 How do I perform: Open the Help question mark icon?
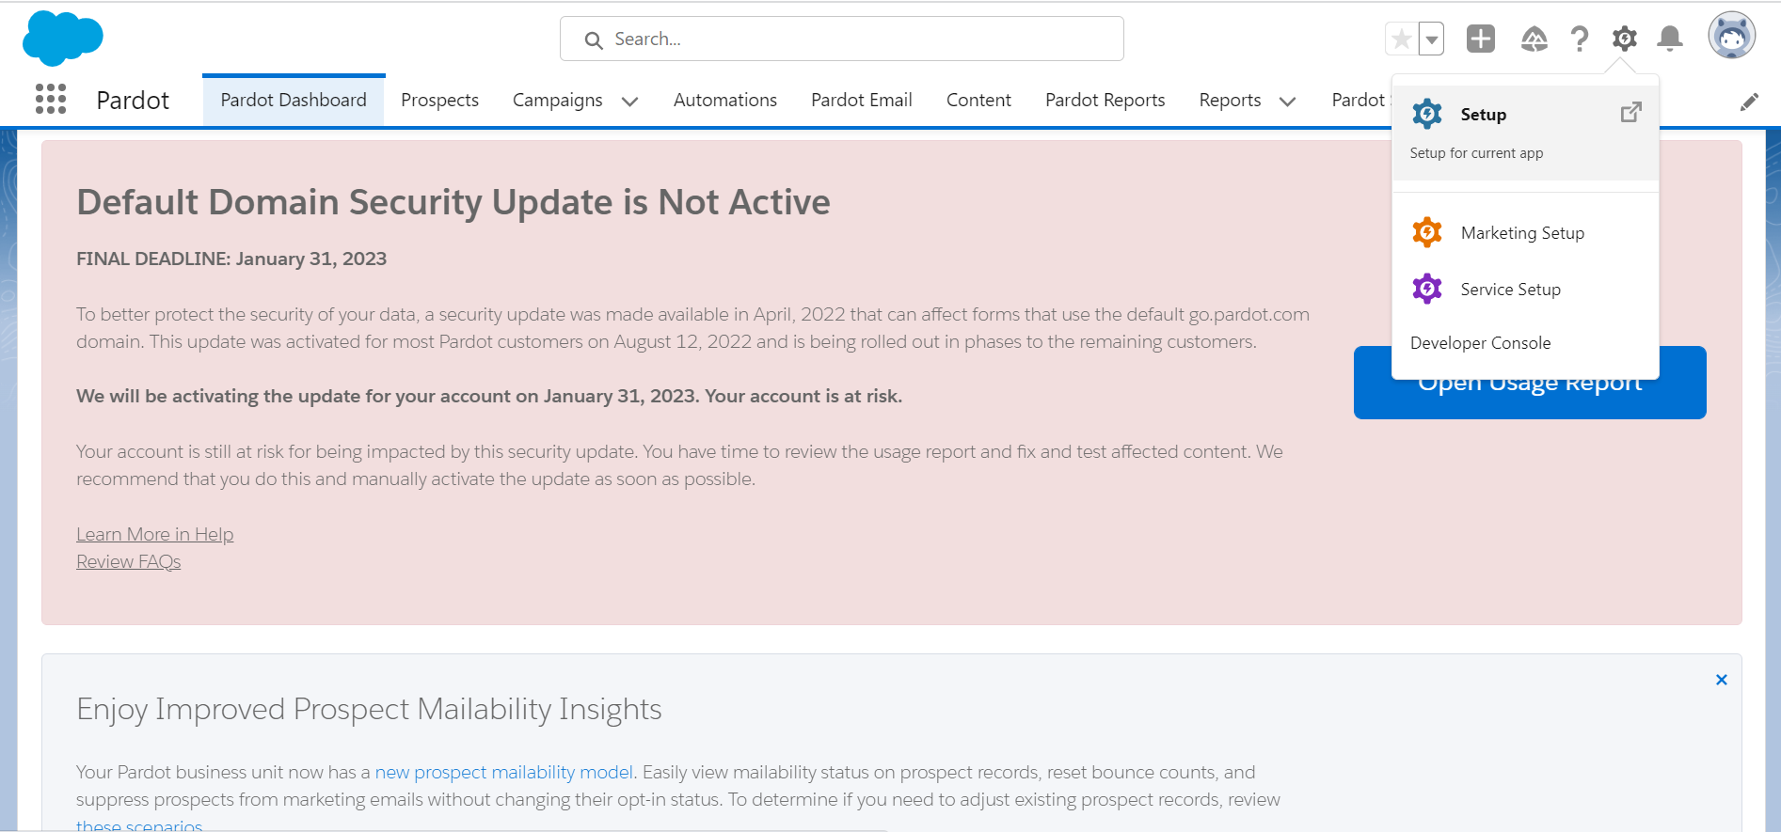(x=1580, y=39)
